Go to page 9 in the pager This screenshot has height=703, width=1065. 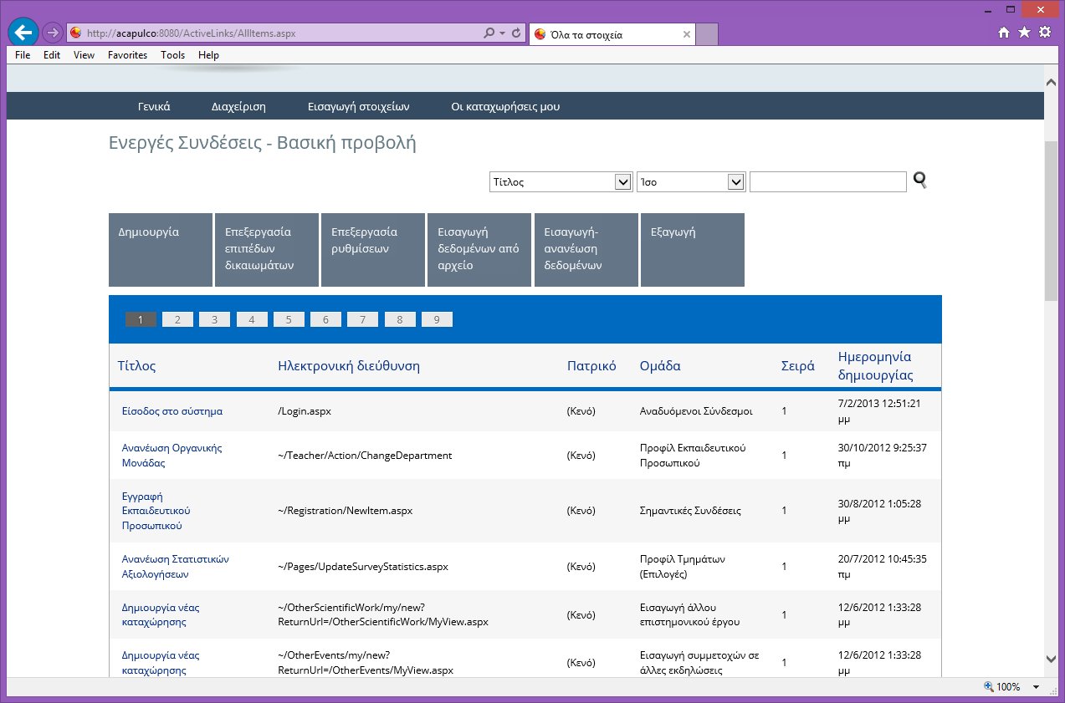437,319
